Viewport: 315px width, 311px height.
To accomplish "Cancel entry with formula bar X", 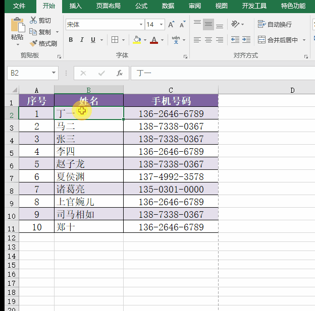I will [x=83, y=73].
